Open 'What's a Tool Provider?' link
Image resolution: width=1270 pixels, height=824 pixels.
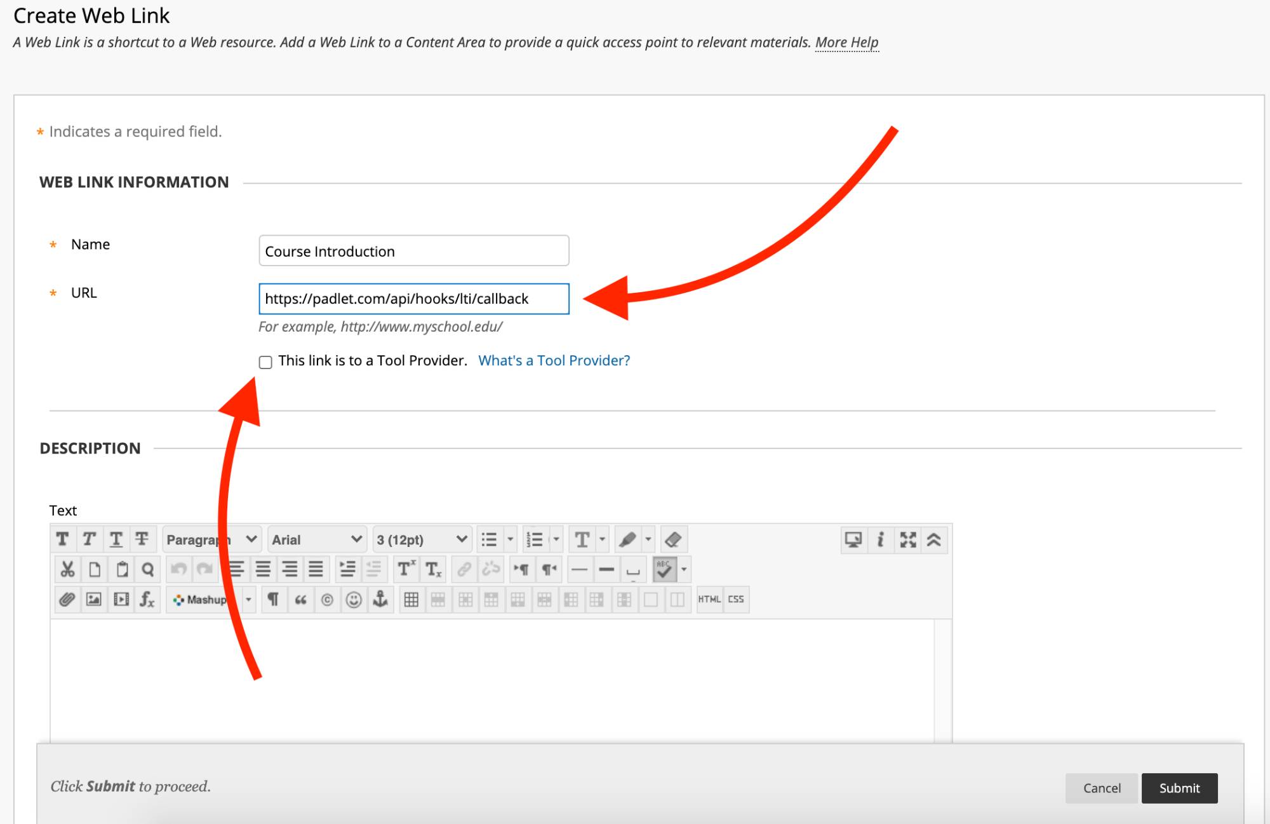coord(554,361)
